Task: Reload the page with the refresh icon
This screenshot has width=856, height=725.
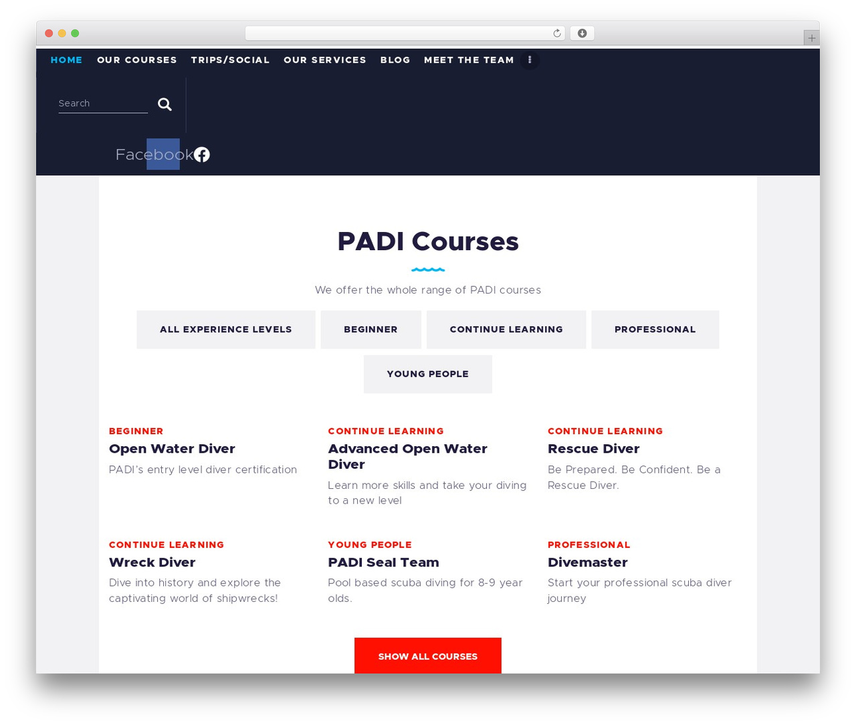Action: pyautogui.click(x=556, y=33)
